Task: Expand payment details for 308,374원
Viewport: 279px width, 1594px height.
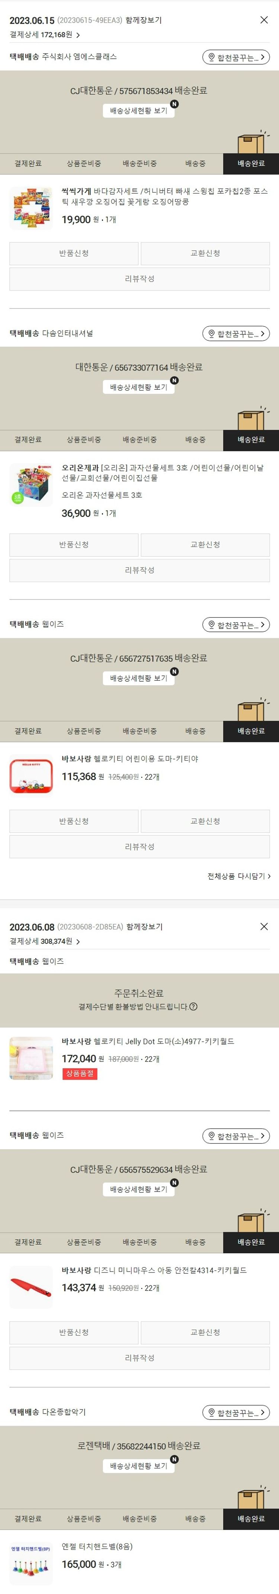Action: pyautogui.click(x=78, y=942)
